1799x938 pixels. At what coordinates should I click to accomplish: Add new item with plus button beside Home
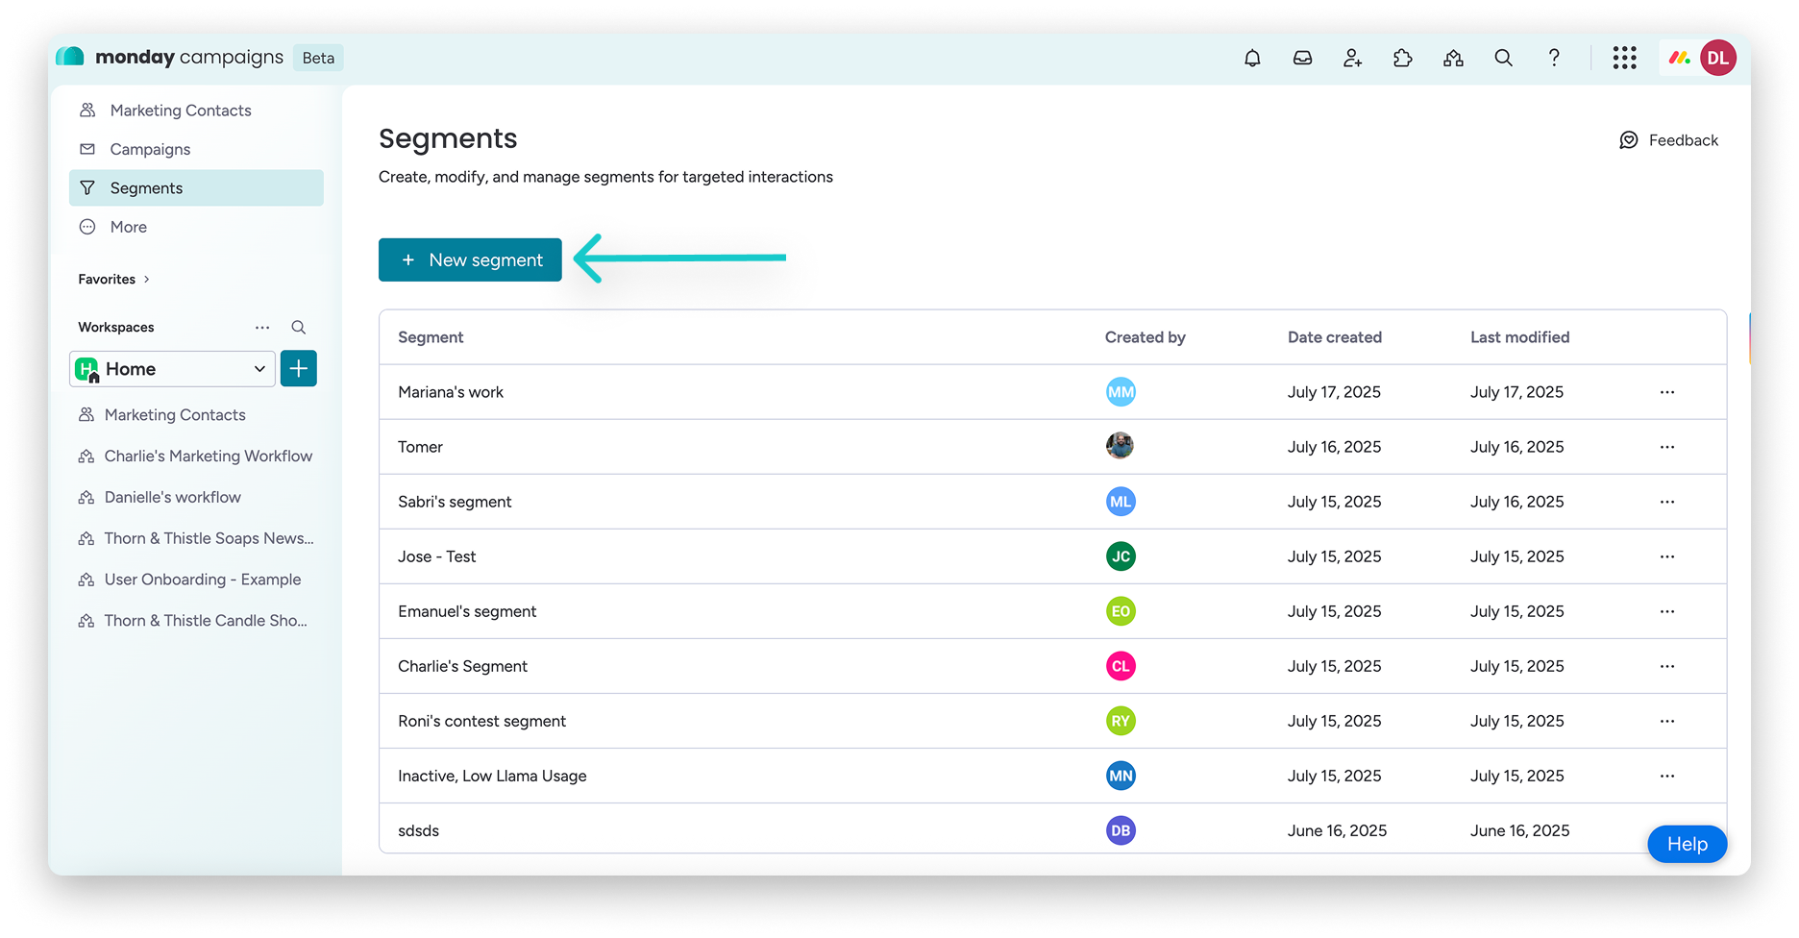click(x=299, y=368)
